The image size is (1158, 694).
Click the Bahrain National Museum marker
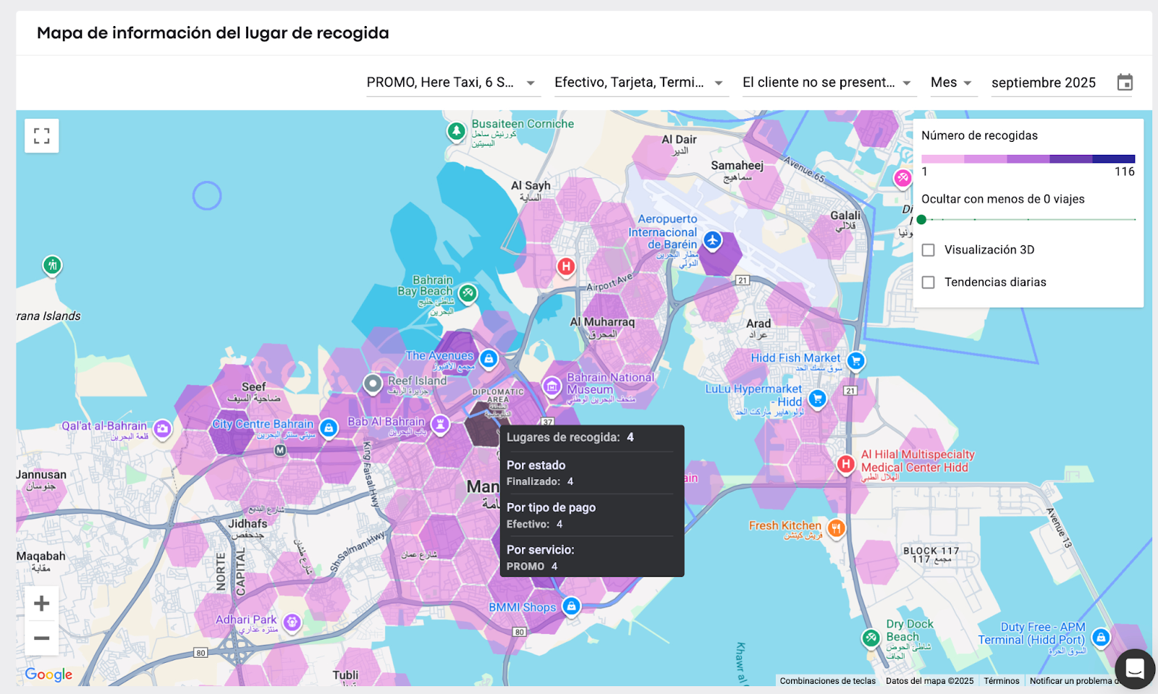click(551, 387)
